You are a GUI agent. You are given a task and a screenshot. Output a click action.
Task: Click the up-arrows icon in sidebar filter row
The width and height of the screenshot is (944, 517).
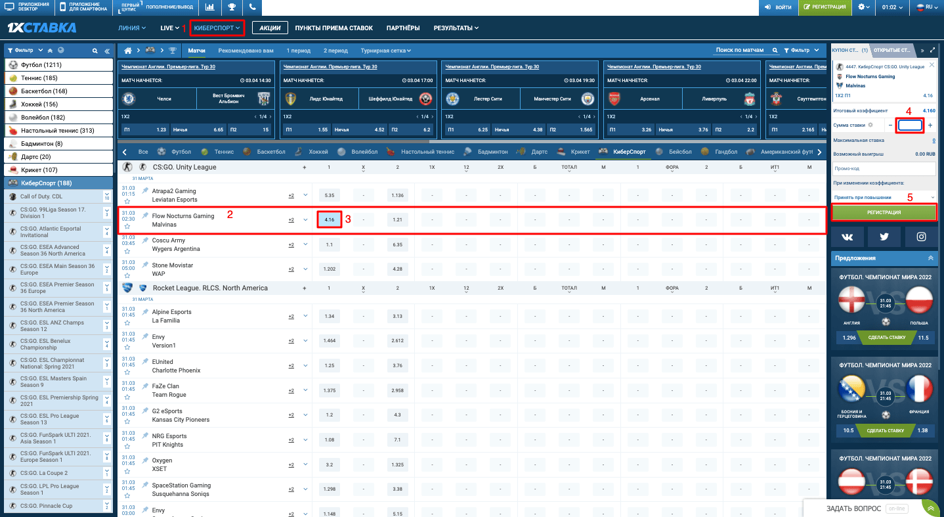(51, 51)
